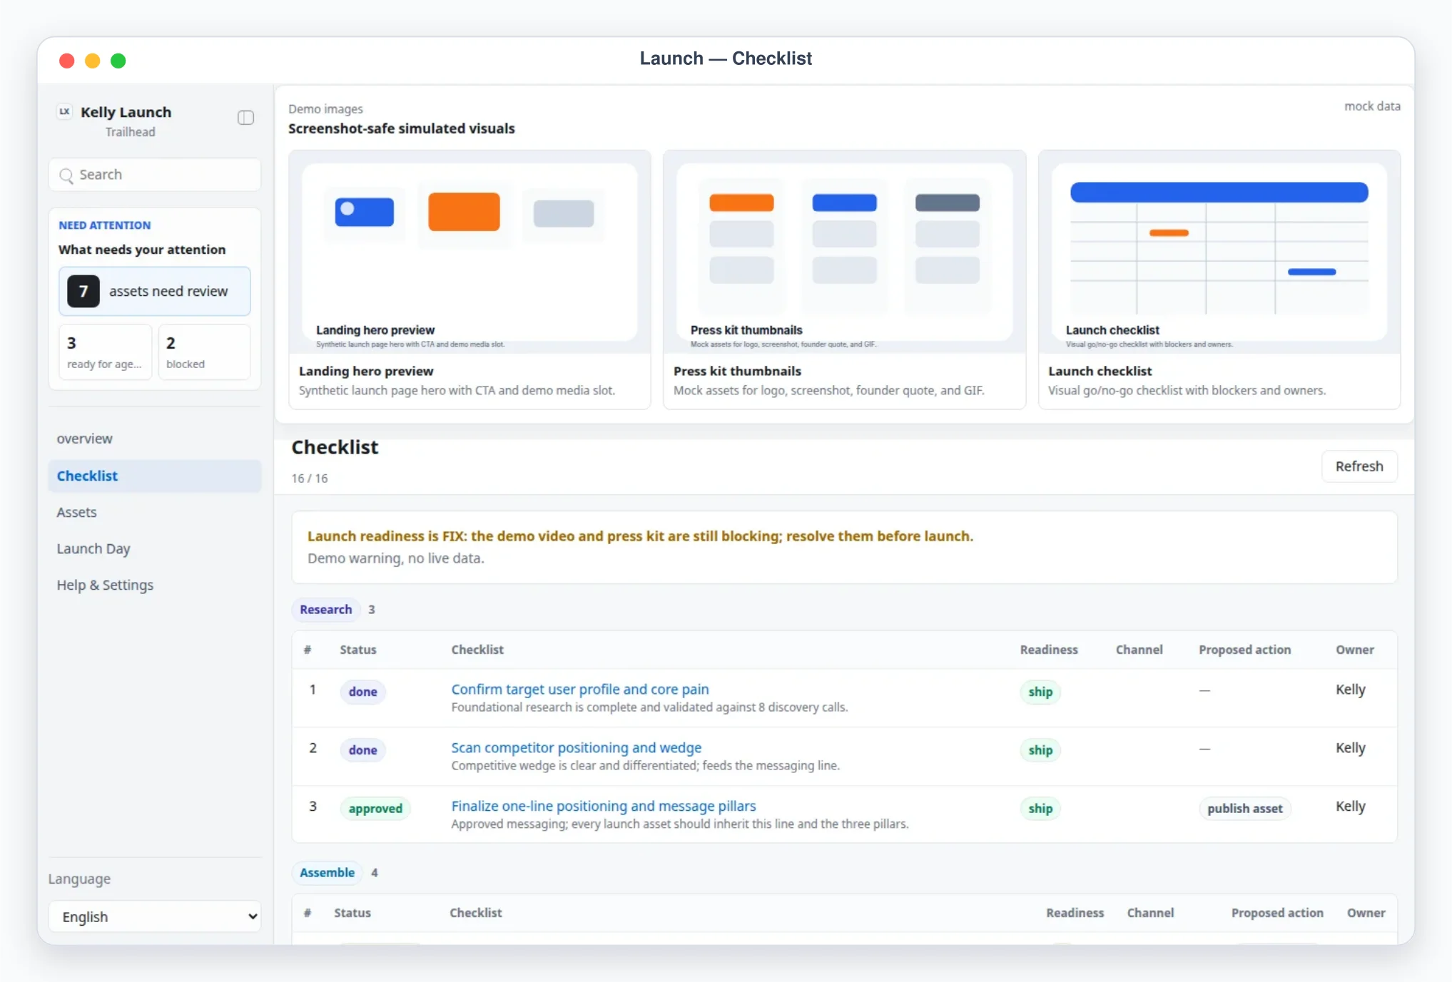Open 'Confirm target user profile and core pain'
The image size is (1452, 982).
579,689
